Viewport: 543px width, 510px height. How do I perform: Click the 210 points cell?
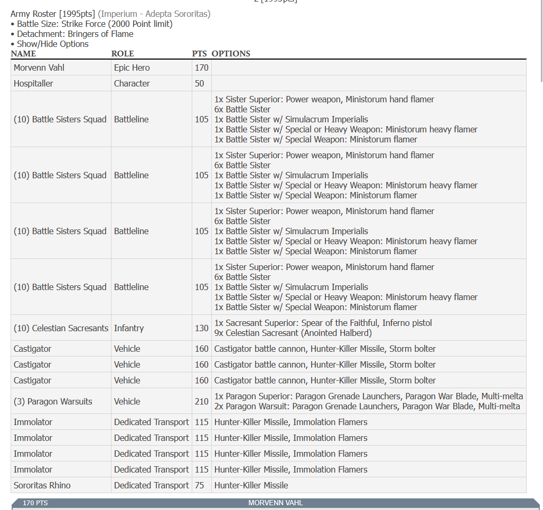202,402
